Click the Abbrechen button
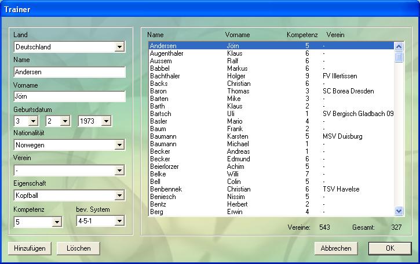420x264 pixels. coord(336,248)
